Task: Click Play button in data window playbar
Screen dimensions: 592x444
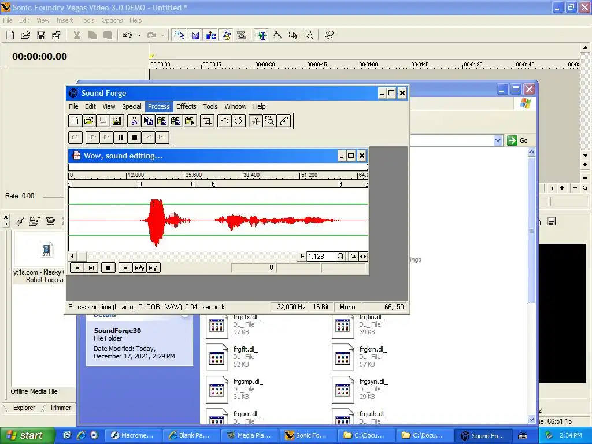Action: click(x=125, y=268)
